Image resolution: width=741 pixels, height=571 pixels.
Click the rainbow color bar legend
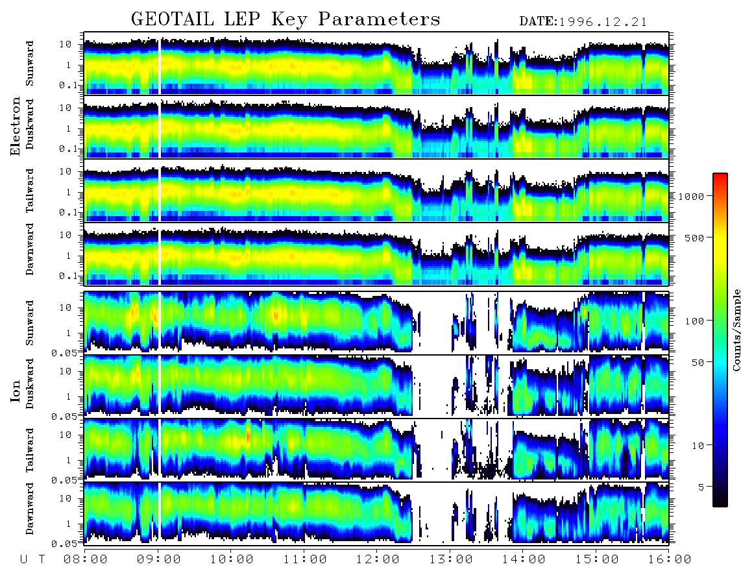click(720, 340)
